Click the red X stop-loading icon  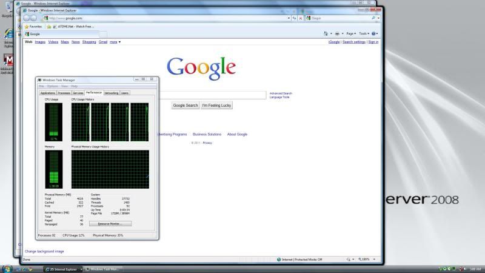tap(300, 18)
